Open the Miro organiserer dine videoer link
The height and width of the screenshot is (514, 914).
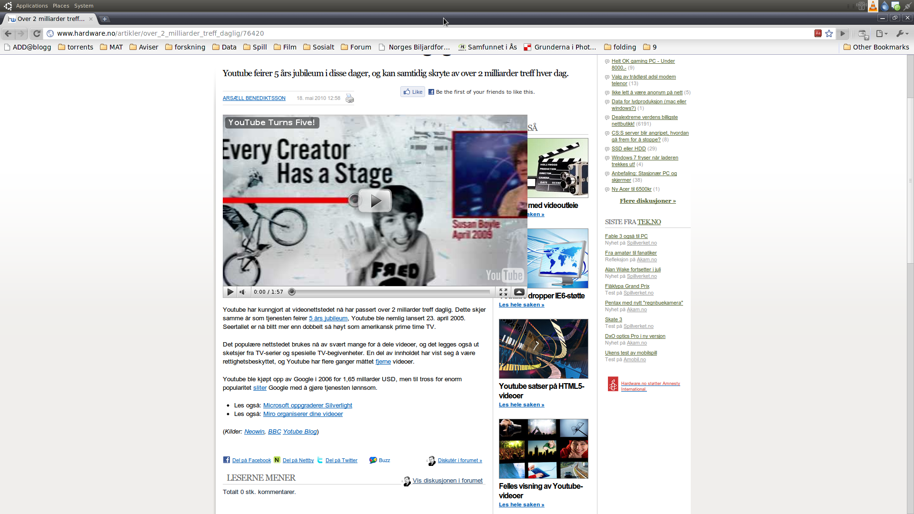click(x=303, y=414)
